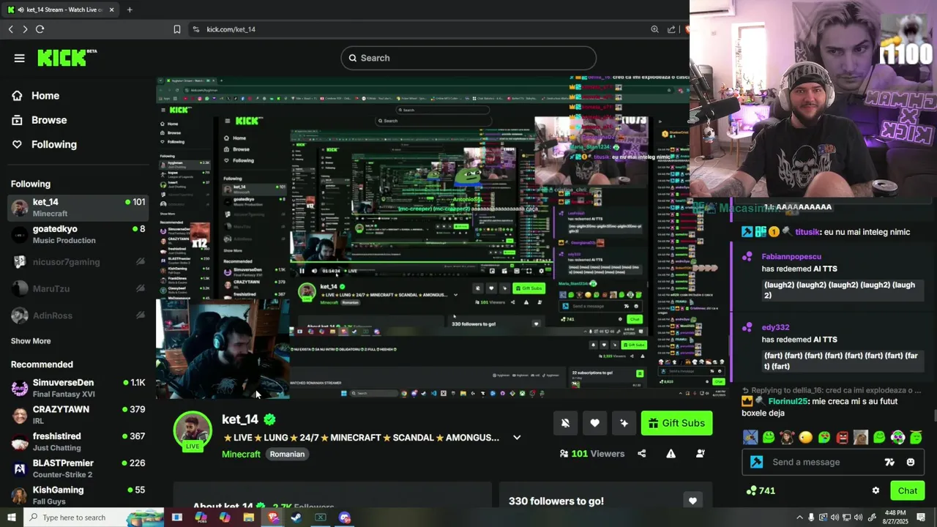Expand Following list with Show More

31,341
